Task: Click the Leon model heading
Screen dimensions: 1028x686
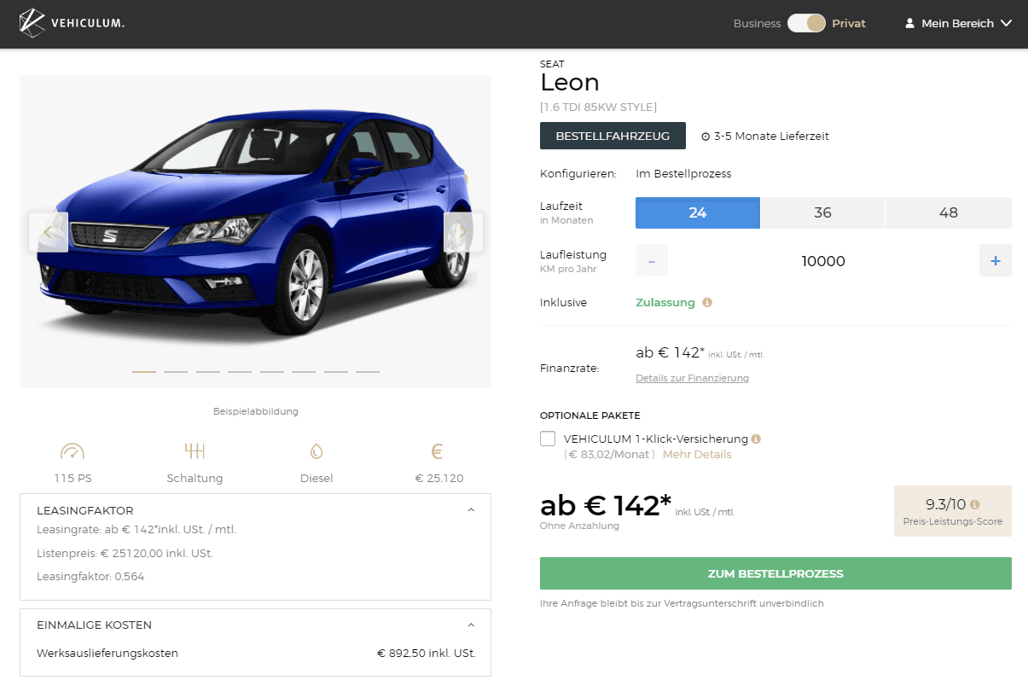Action: point(570,83)
